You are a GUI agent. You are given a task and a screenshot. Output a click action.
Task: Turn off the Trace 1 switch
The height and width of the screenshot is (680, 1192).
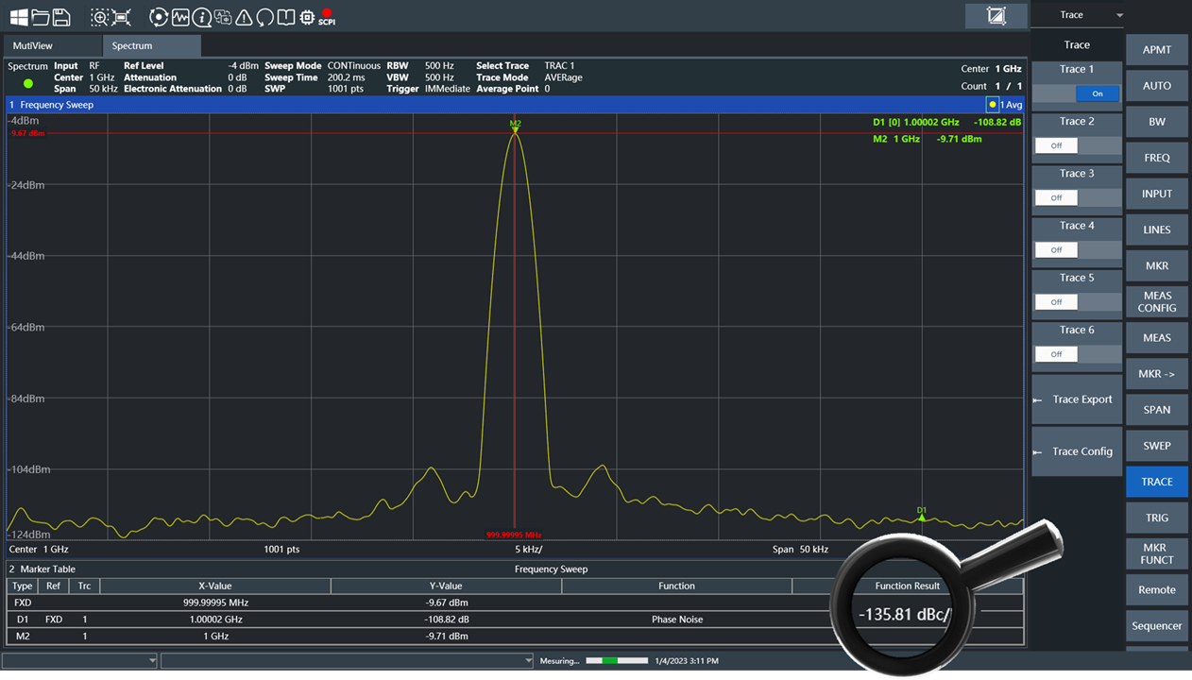tap(1077, 93)
